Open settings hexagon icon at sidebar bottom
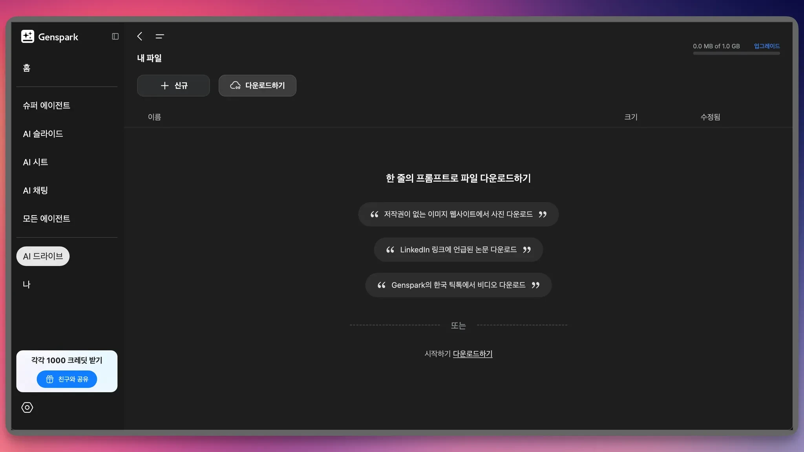Screen dimensions: 804x452 [27, 408]
